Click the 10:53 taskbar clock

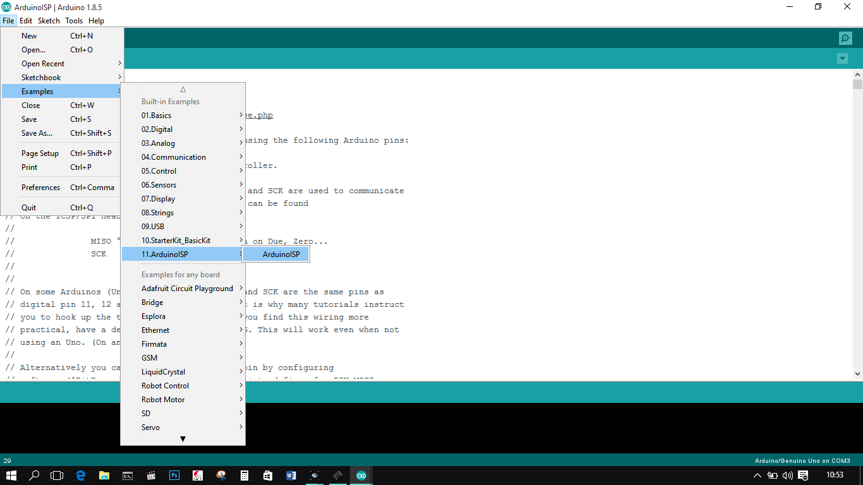pyautogui.click(x=835, y=475)
